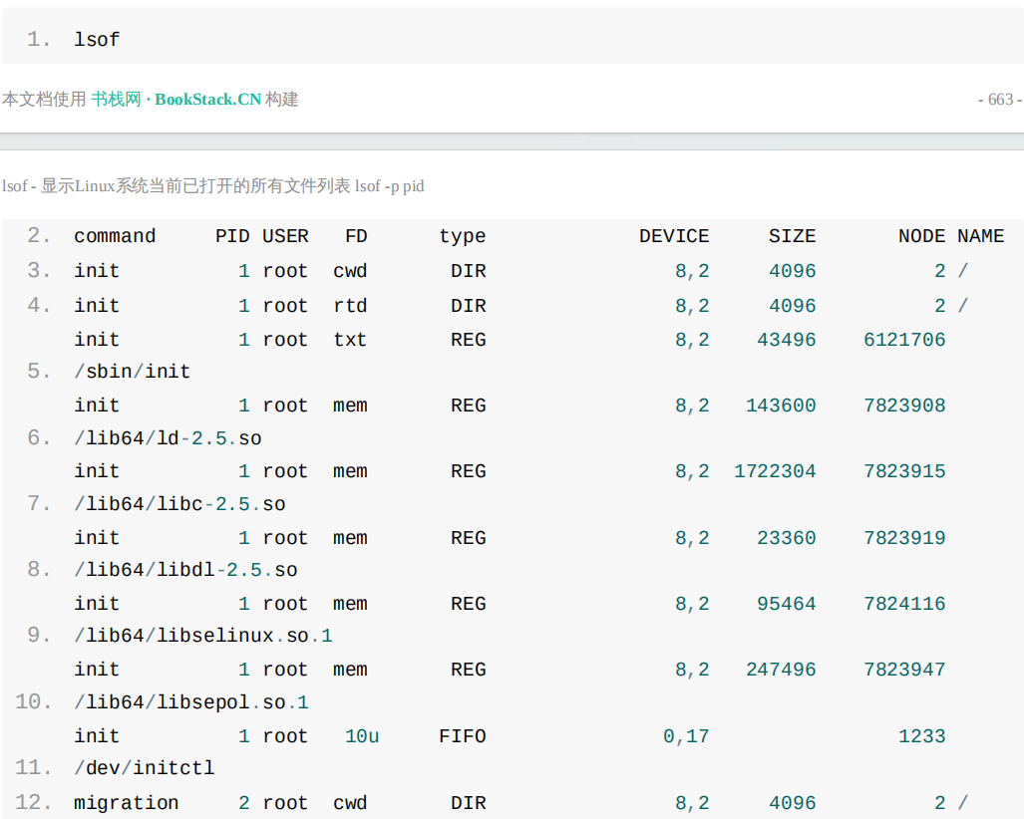Click the 'DEVICE' column header
The image size is (1024, 819).
(x=674, y=236)
